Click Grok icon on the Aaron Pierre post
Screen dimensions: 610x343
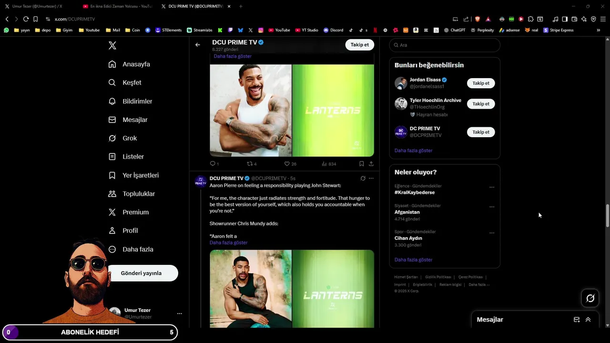[x=363, y=179]
